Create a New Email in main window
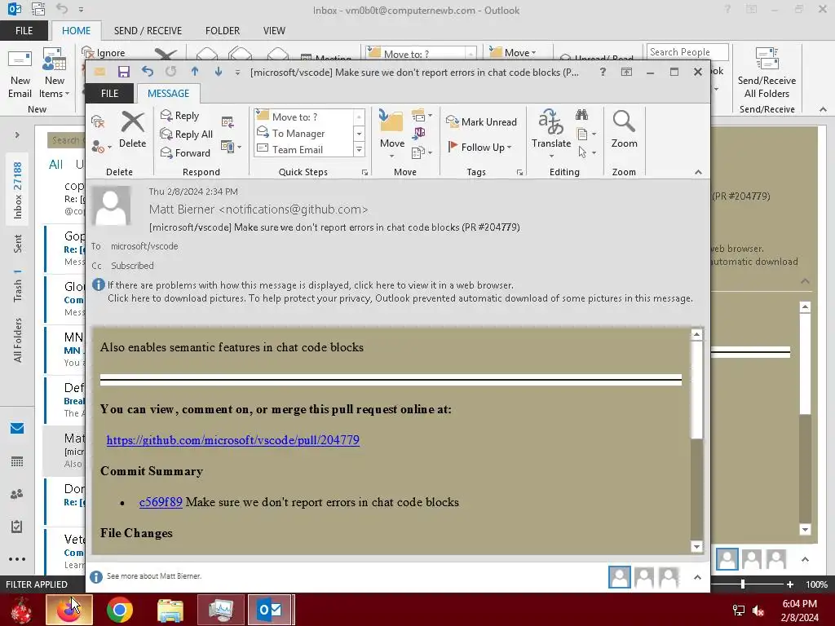The image size is (835, 626). (x=20, y=73)
